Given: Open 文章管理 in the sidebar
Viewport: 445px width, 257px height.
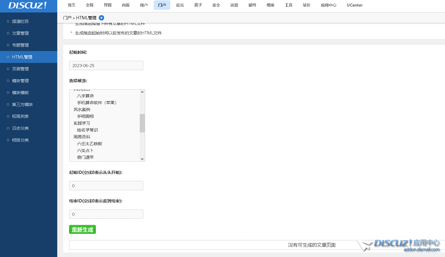Looking at the screenshot, I should tap(20, 33).
